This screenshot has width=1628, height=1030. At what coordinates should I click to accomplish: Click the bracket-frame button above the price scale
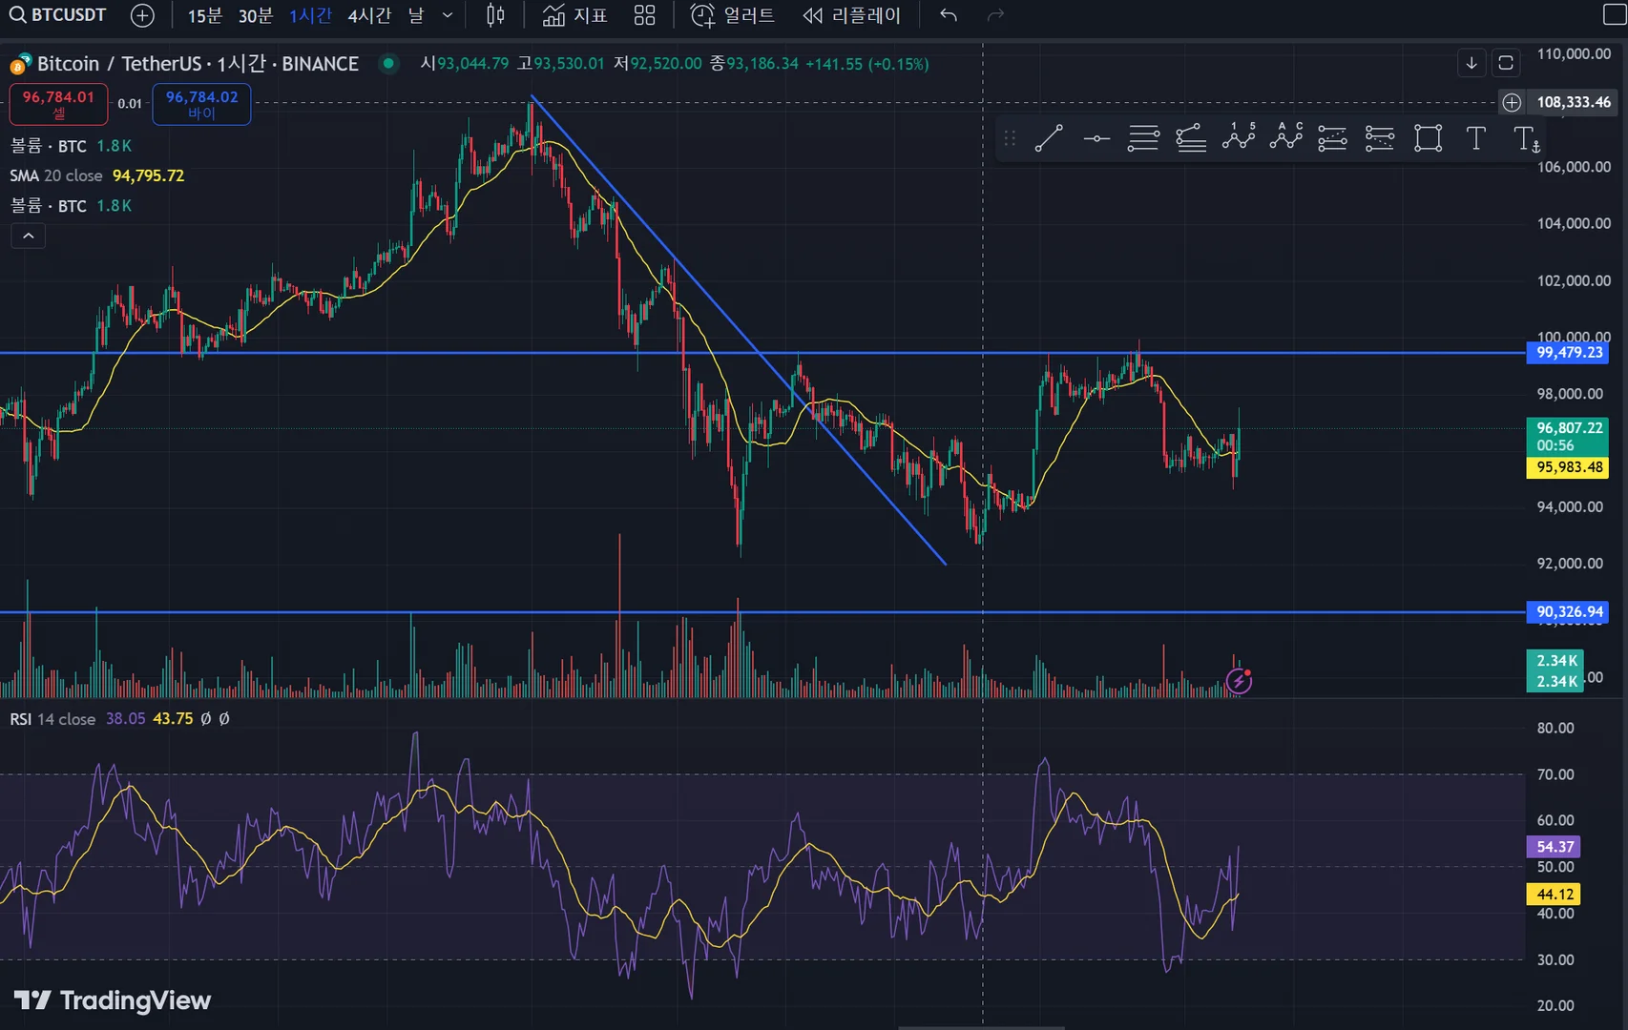point(1506,63)
